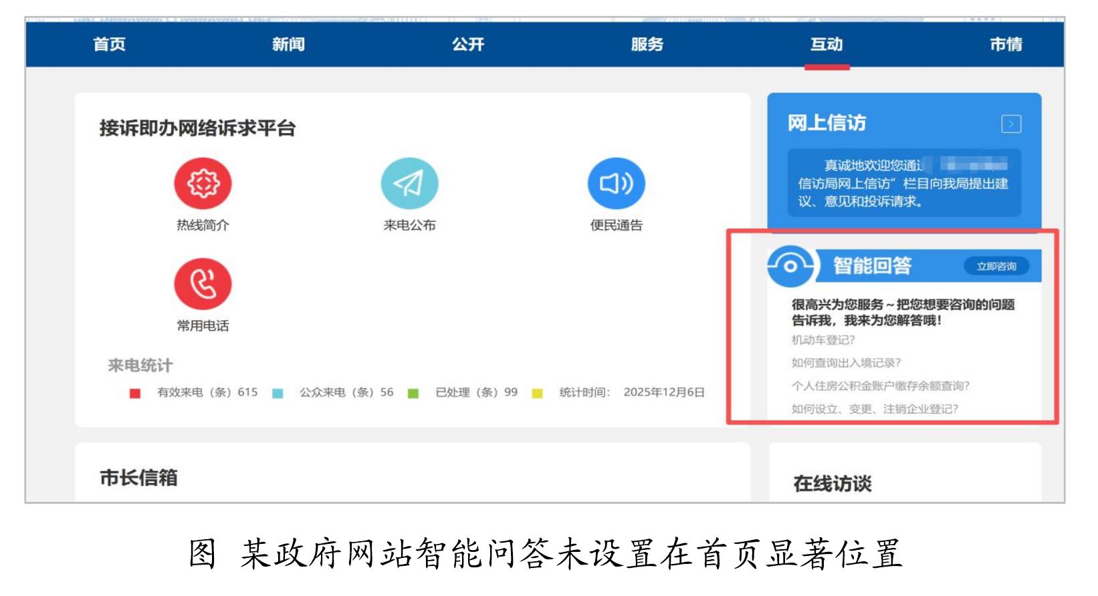
Task: Open the 网上信访 heading
Action: click(x=827, y=123)
